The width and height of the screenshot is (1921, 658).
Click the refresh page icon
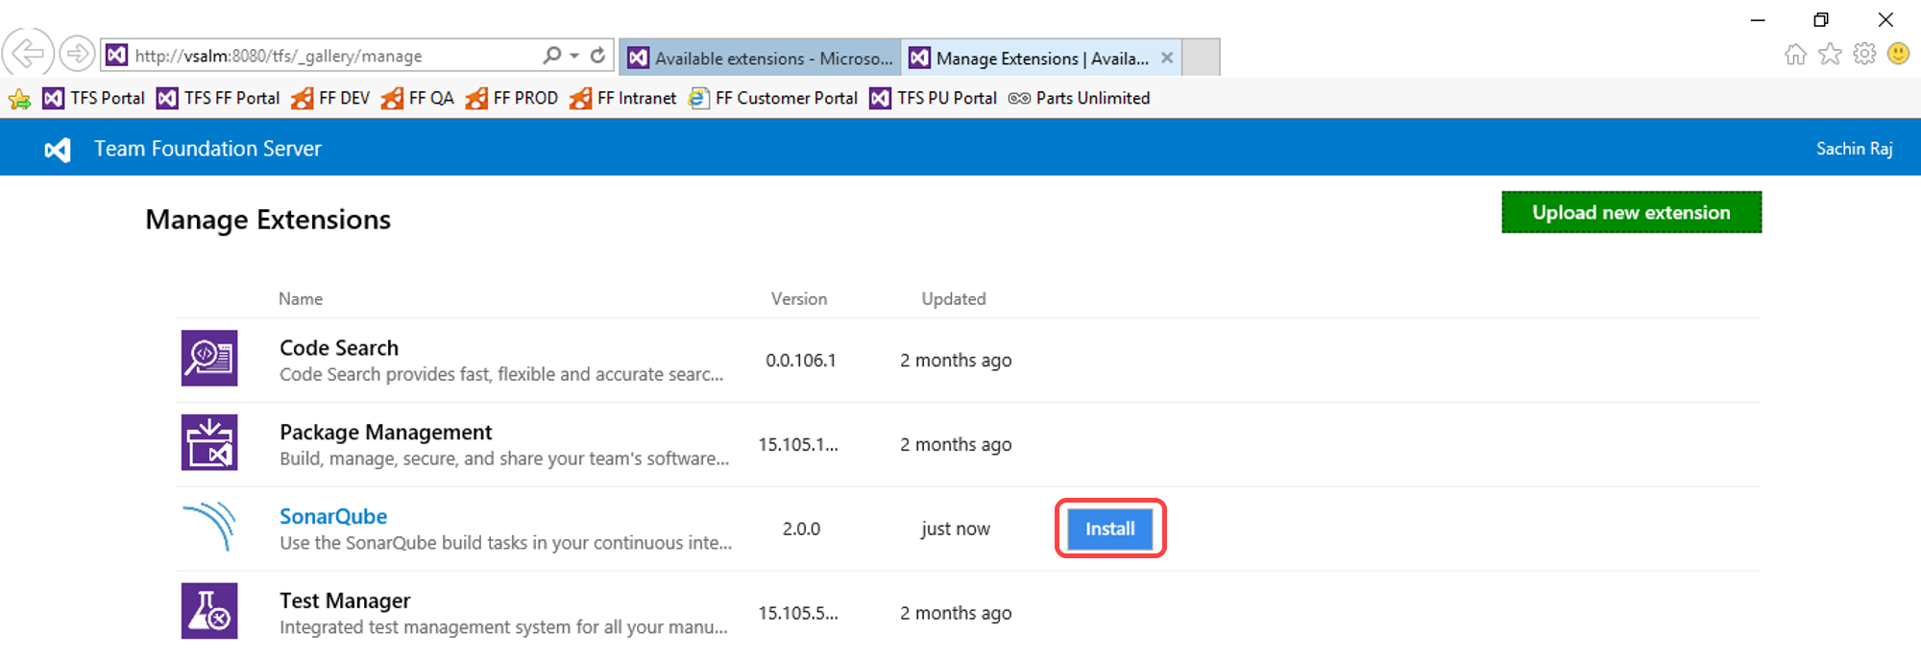[x=597, y=56]
